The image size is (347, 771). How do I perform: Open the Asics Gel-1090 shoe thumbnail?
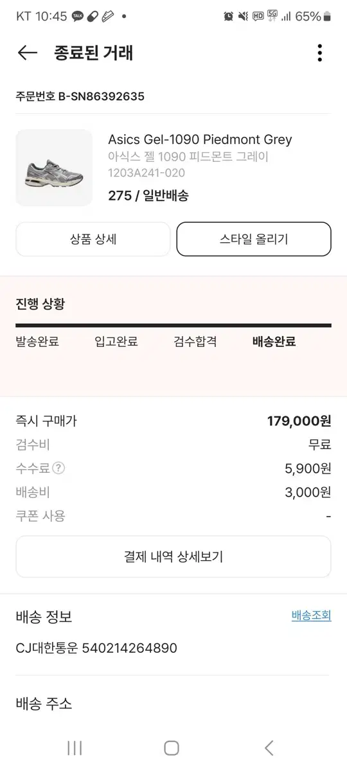(x=54, y=168)
